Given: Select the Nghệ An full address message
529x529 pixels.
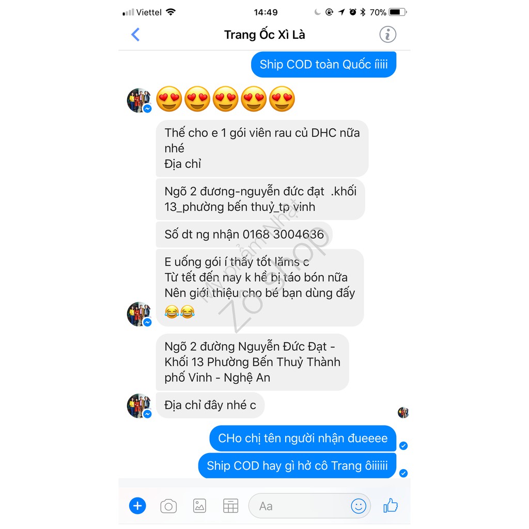Looking at the screenshot, I should pyautogui.click(x=252, y=362).
